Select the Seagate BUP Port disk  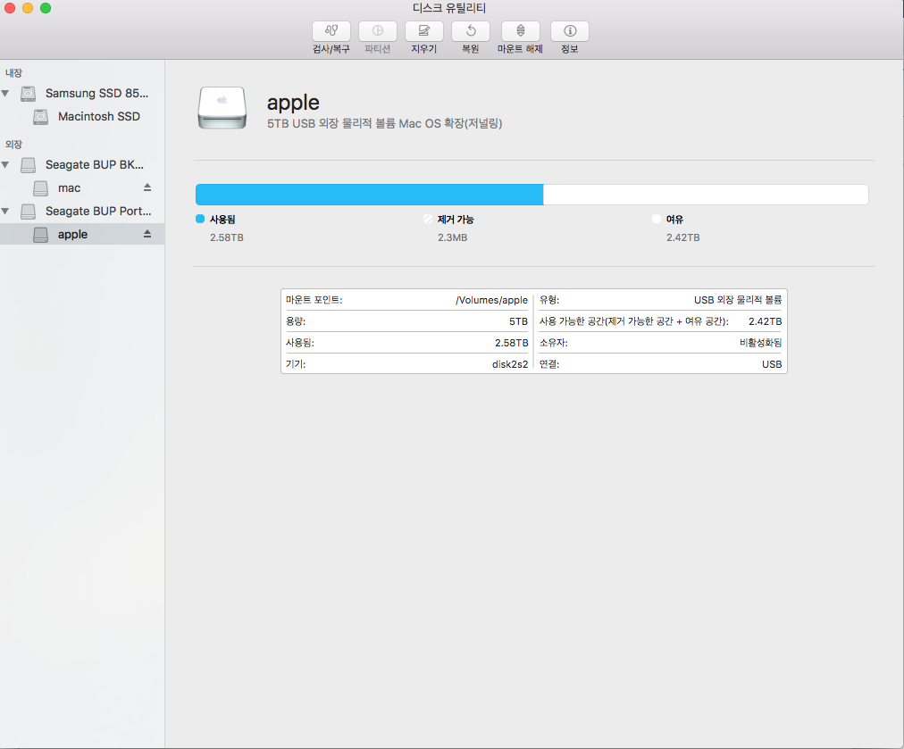point(98,211)
